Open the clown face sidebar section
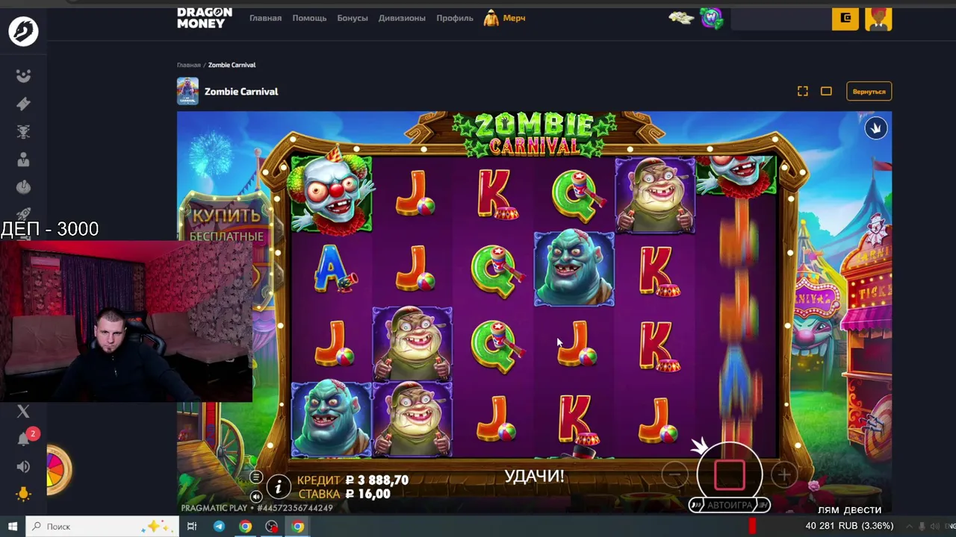Image resolution: width=956 pixels, height=537 pixels. (23, 75)
